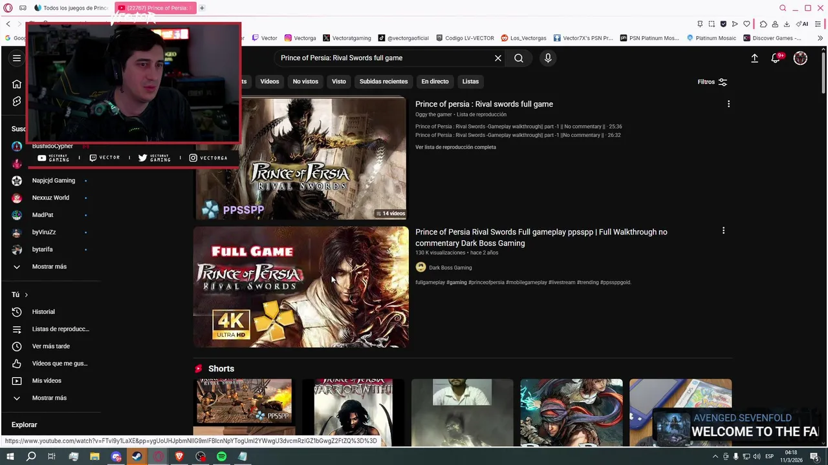Open Brave browser from the taskbar
The height and width of the screenshot is (465, 828).
179,457
